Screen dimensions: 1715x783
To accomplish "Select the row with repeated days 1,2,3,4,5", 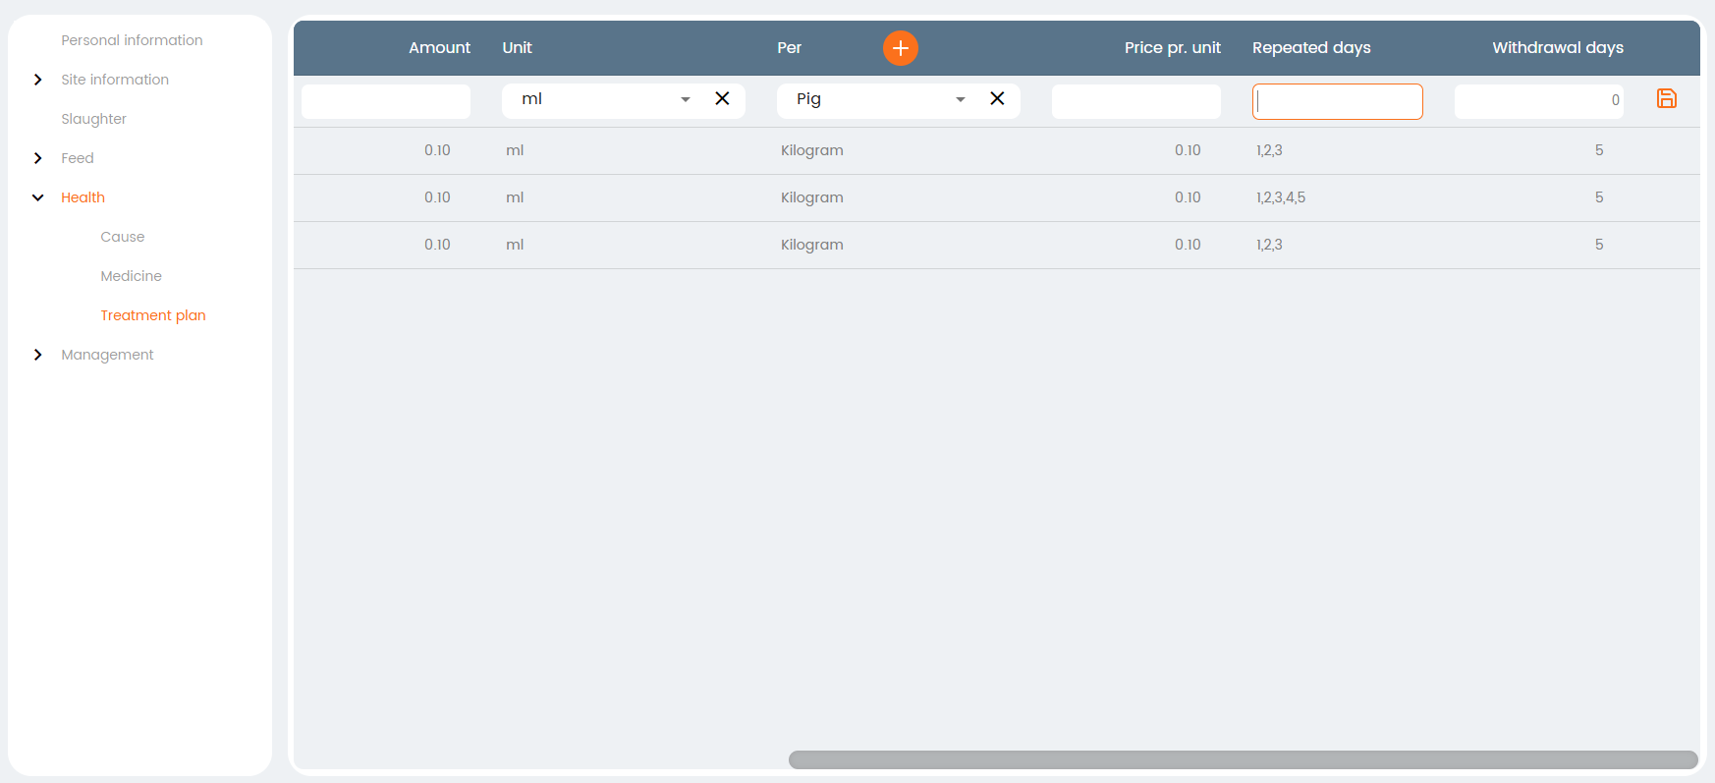I will click(x=996, y=197).
